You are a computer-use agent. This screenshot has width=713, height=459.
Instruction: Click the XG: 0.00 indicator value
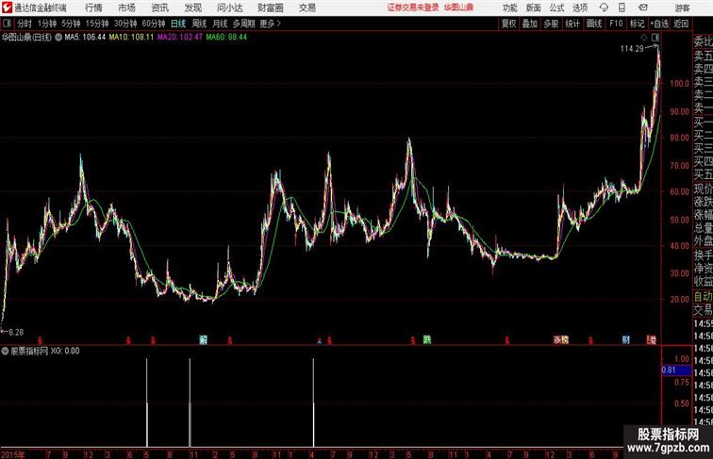65,351
